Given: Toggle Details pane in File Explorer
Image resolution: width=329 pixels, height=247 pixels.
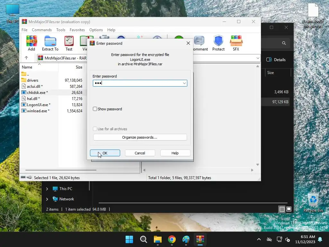Looking at the screenshot, I should click(x=276, y=59).
